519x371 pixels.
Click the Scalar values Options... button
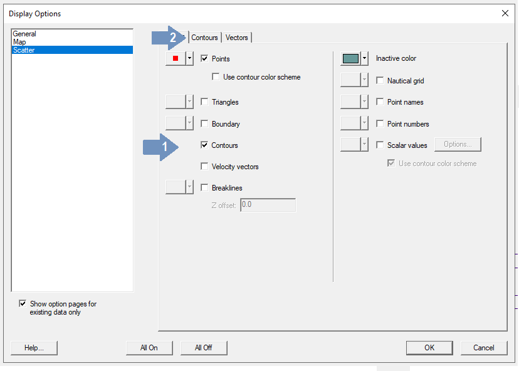(458, 144)
